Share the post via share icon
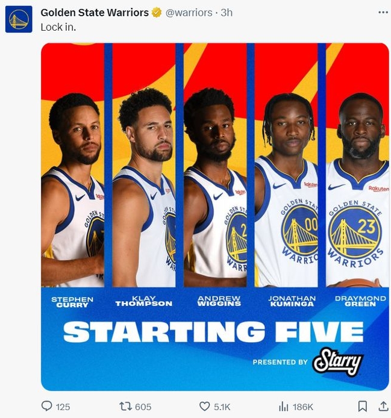 383,407
